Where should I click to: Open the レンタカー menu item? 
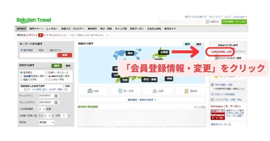[52, 29]
